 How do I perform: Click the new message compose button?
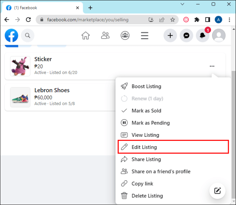pos(217,191)
